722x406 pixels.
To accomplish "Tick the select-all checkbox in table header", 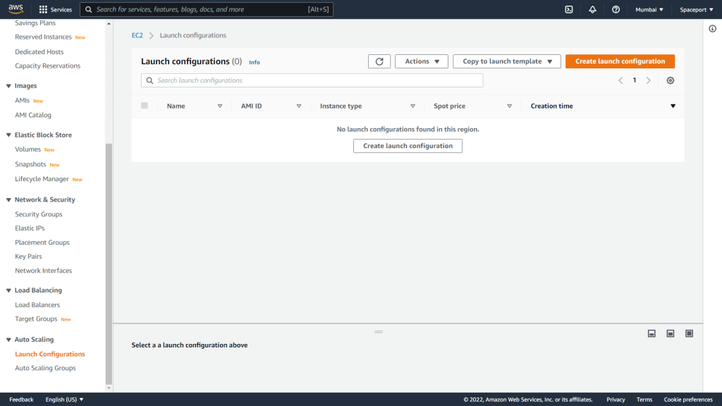I will click(x=145, y=106).
